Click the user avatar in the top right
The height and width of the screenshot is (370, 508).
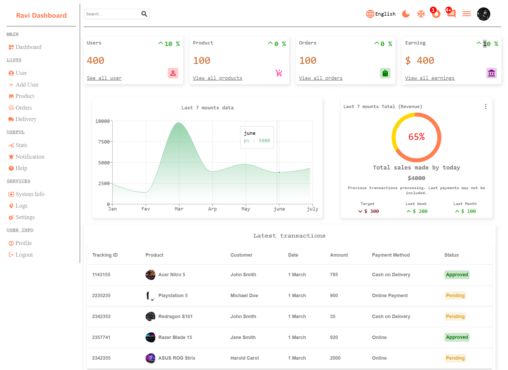[483, 14]
